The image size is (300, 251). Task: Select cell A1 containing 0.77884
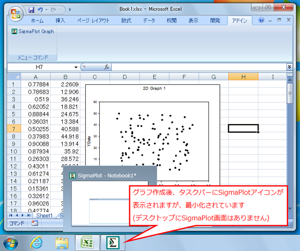coord(35,84)
